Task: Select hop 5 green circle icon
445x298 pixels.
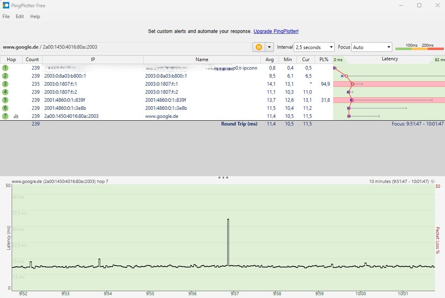Action: click(5, 100)
